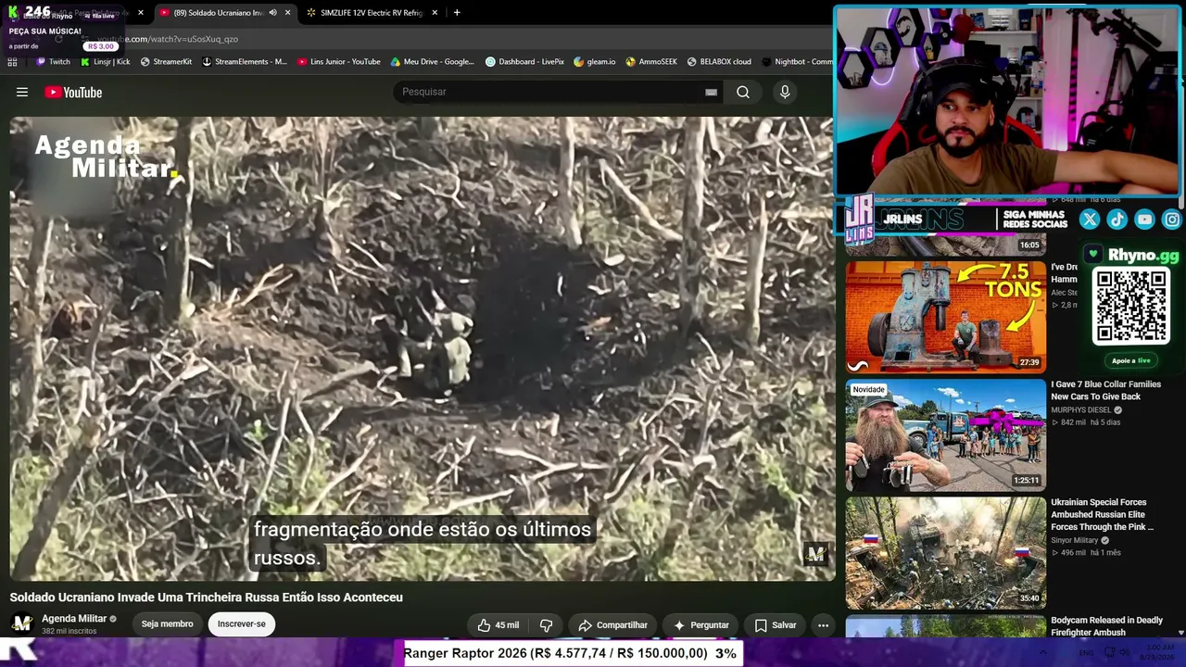Open the Compartilhar share dialog
This screenshot has width=1186, height=667.
point(612,625)
